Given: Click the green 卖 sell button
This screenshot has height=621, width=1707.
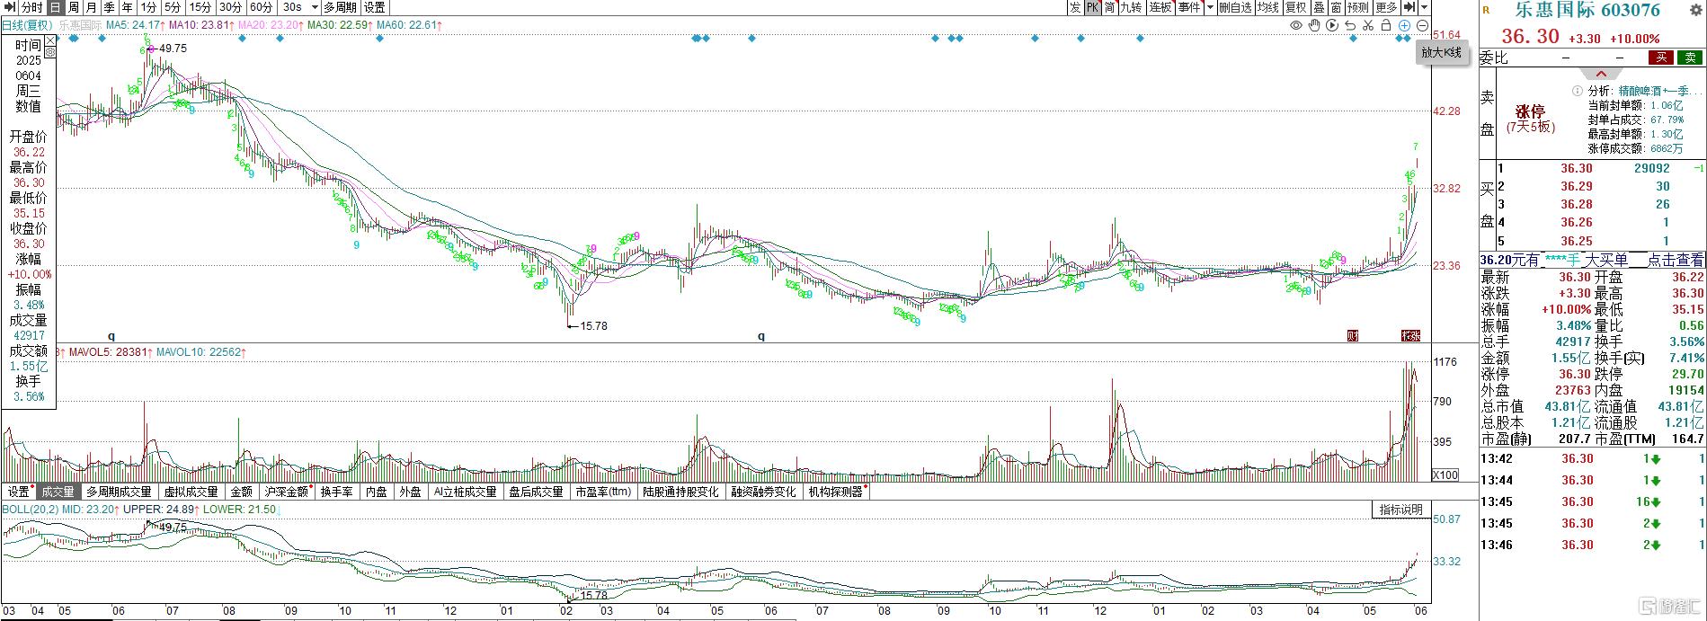Looking at the screenshot, I should [1690, 58].
